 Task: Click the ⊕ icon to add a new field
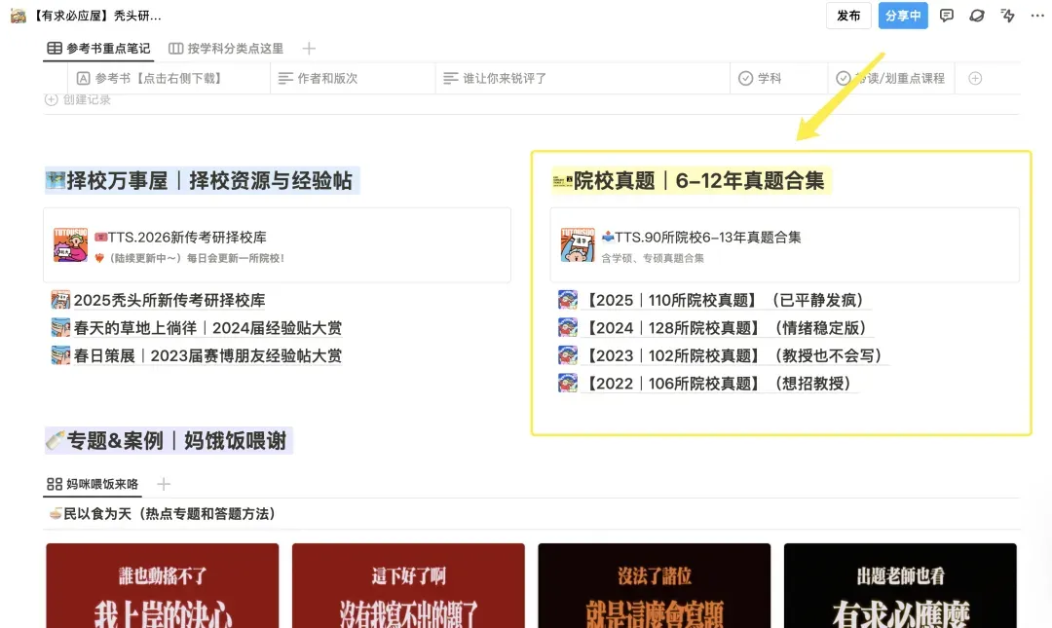pos(976,78)
